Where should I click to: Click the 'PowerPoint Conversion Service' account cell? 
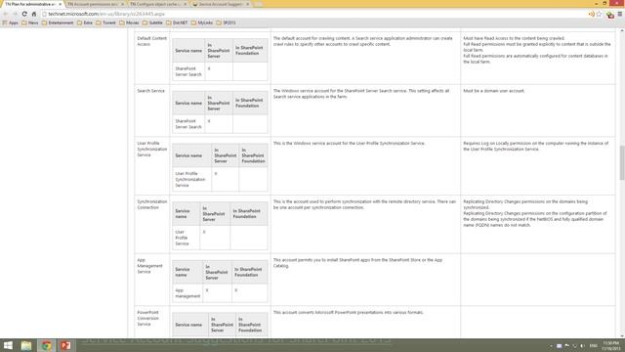[152, 322]
